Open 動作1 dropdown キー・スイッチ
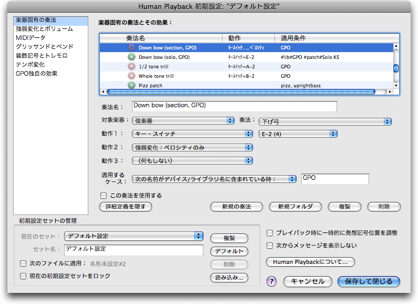This screenshot has height=305, width=418. click(192, 134)
